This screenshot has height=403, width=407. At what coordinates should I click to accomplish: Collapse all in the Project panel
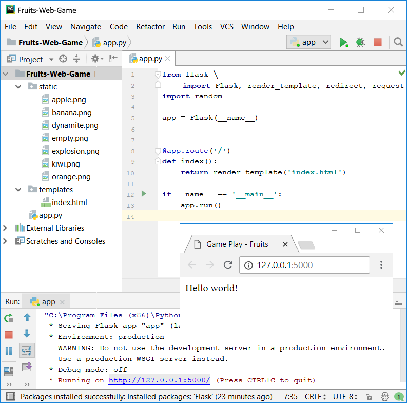pos(76,59)
